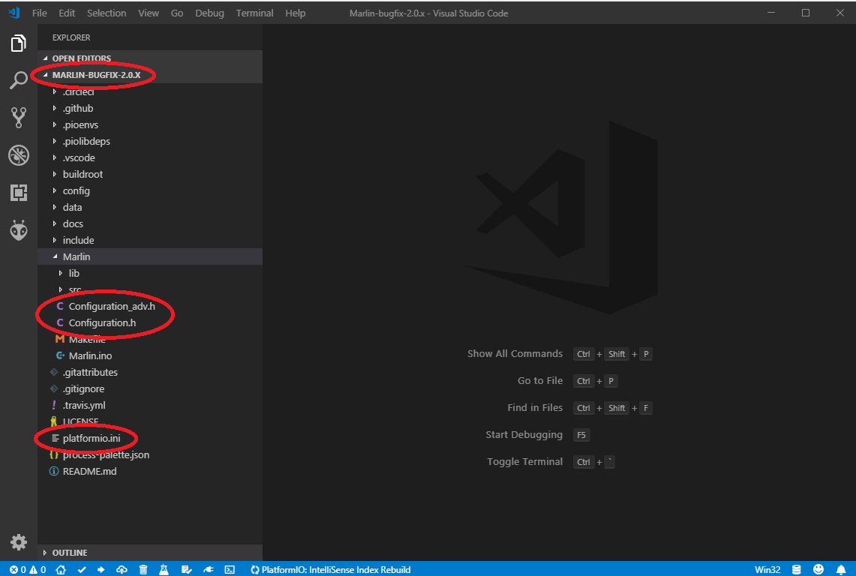Open the Configuration.h file
The image size is (856, 576).
150,322
